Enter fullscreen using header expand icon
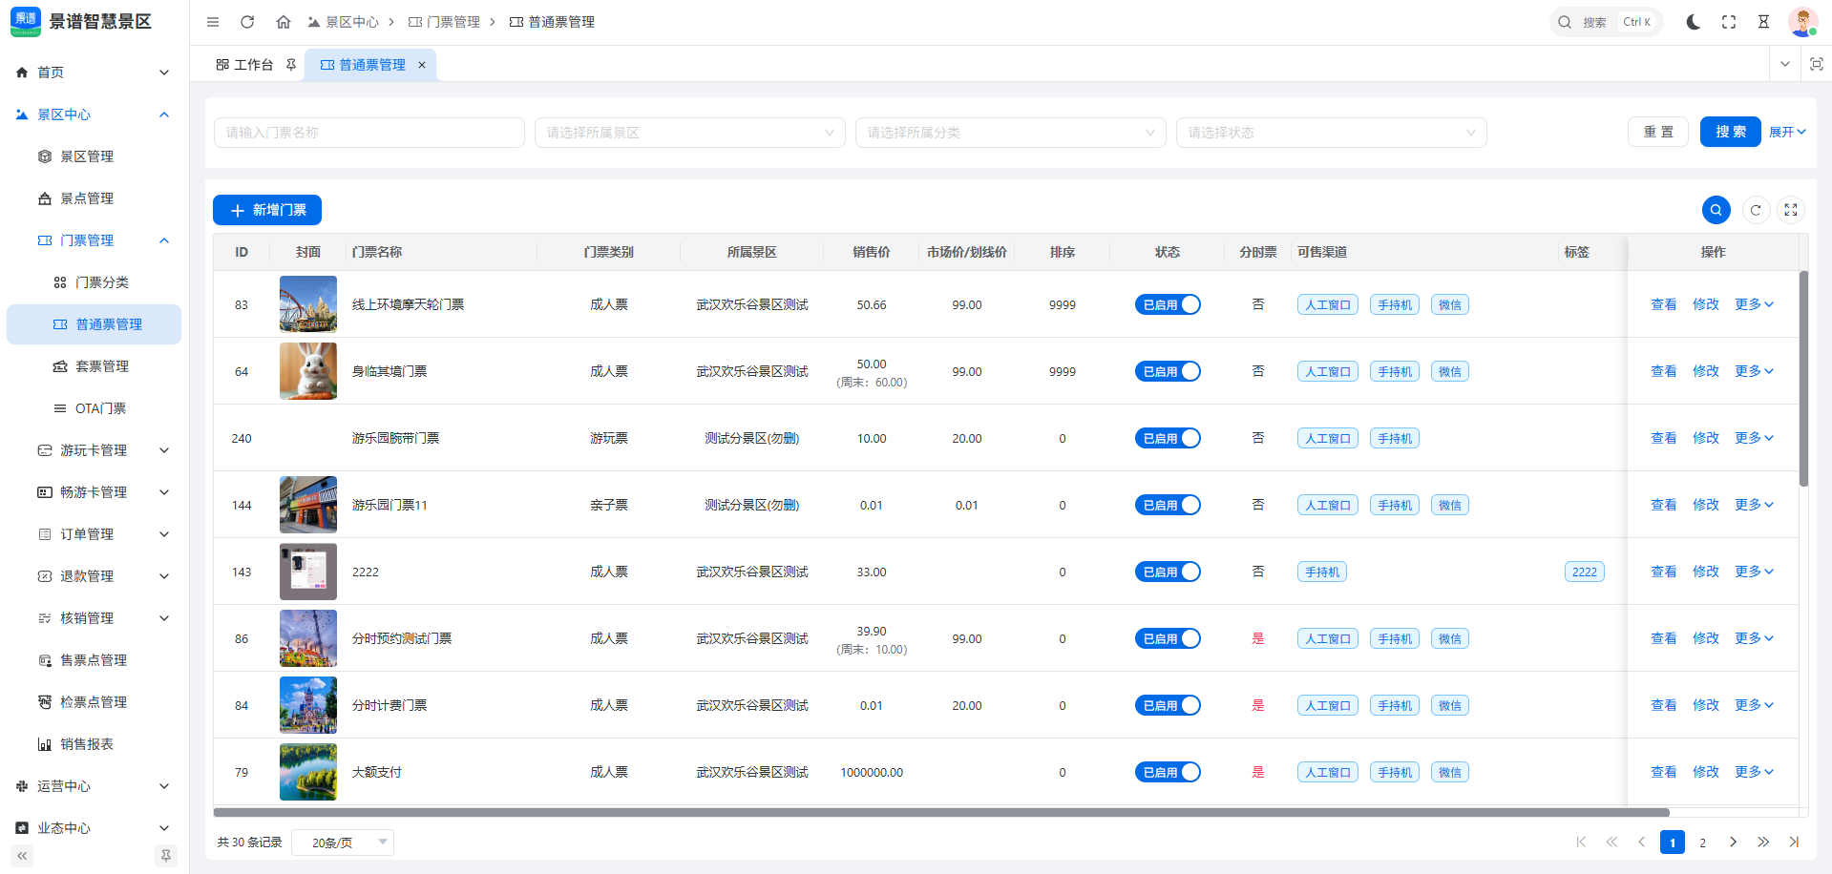 tap(1729, 22)
